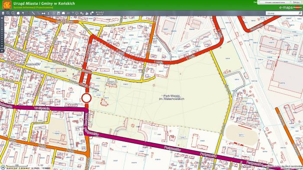
Task: Open the cloud download icon
Action: pos(77,13)
